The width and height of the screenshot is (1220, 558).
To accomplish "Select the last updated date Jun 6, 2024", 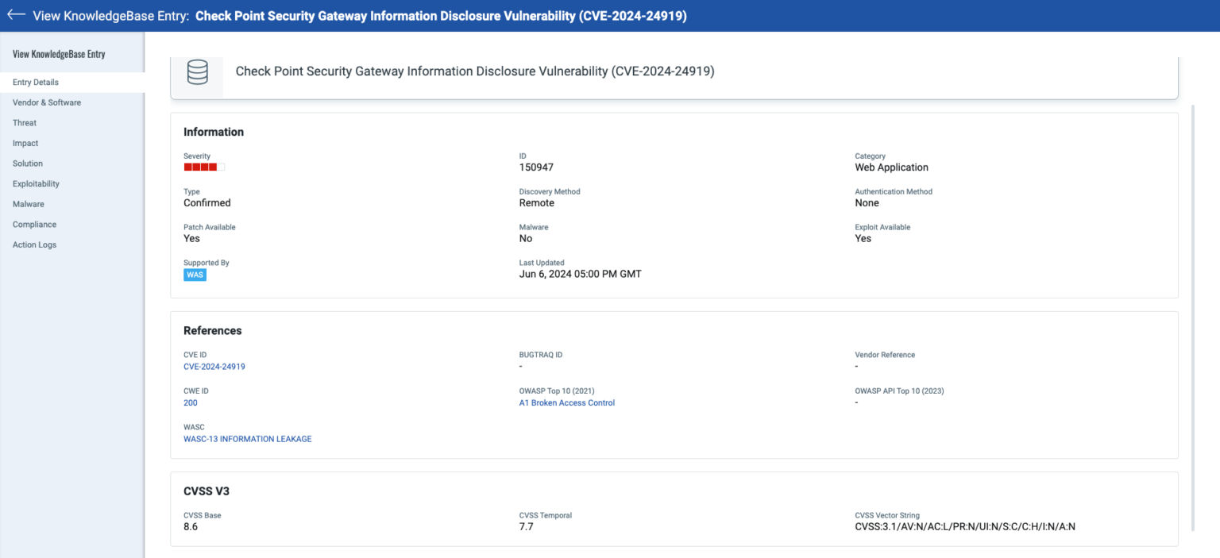I will click(581, 275).
